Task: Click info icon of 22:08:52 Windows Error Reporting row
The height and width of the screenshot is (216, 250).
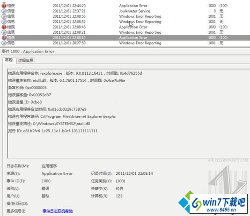Action: point(4,22)
